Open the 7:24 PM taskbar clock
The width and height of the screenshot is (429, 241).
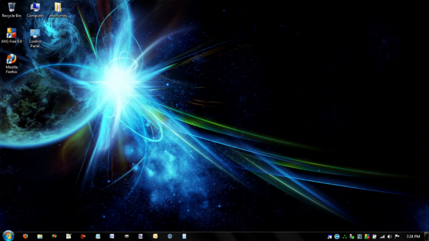coord(413,236)
